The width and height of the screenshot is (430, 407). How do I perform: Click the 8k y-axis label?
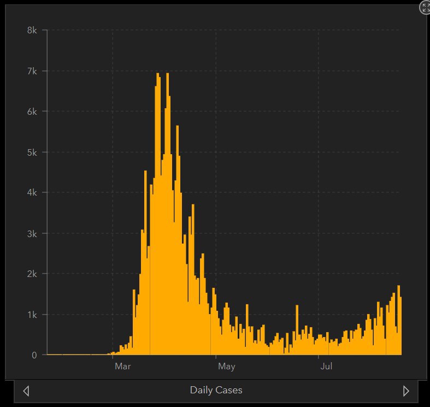(x=32, y=30)
